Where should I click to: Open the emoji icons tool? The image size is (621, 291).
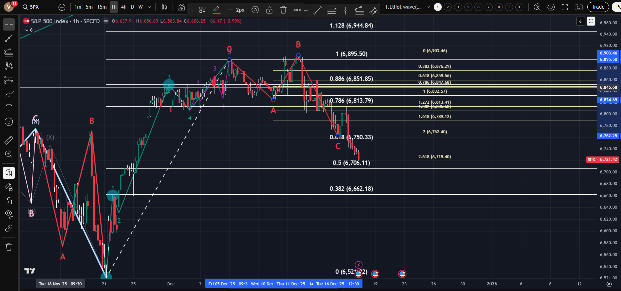[x=9, y=122]
